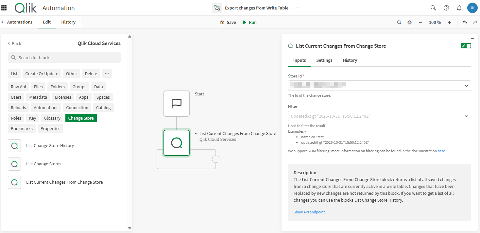This screenshot has width=480, height=233.
Task: Open global search with the magnifier icon
Action: tap(433, 8)
